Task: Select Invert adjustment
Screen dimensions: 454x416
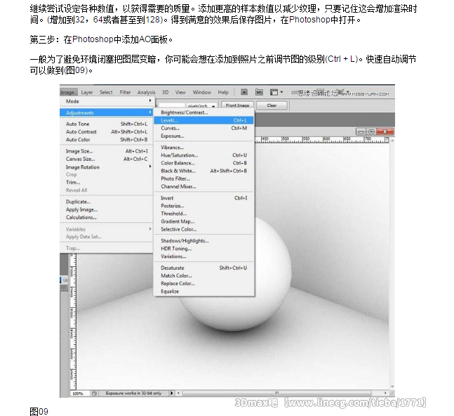Action: point(203,198)
